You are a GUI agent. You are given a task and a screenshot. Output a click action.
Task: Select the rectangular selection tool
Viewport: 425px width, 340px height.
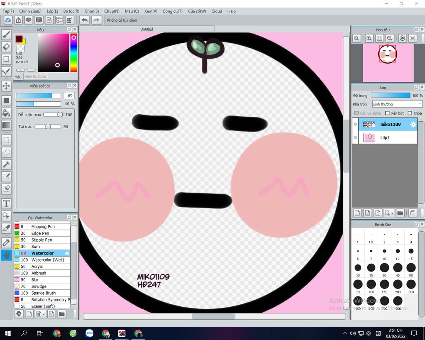[6, 140]
